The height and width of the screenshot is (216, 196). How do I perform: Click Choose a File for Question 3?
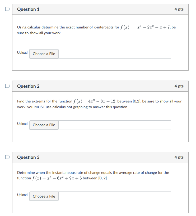point(44,196)
